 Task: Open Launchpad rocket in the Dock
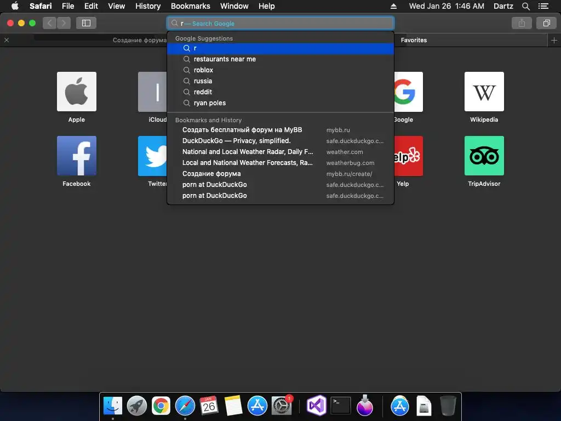[x=136, y=406]
